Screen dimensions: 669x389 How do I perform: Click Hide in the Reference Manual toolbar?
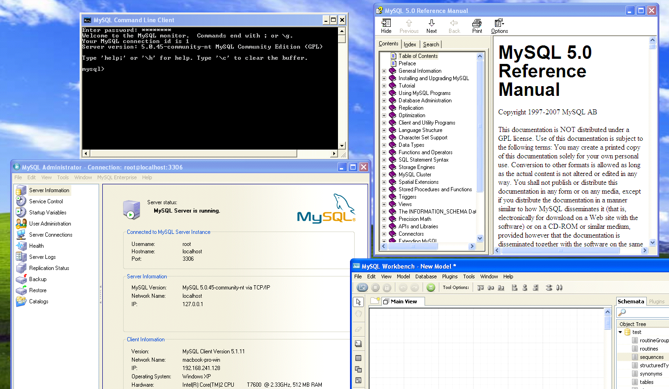pyautogui.click(x=386, y=26)
